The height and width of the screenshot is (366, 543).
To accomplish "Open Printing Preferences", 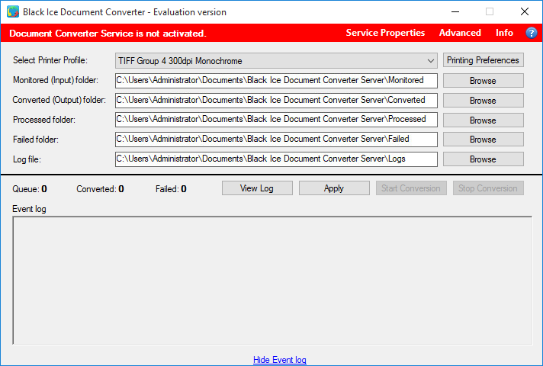I will [483, 60].
